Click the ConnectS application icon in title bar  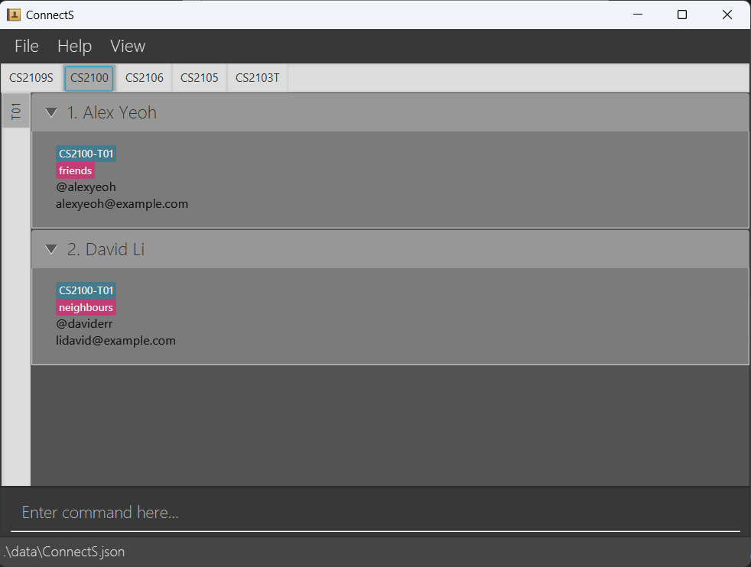coord(13,14)
